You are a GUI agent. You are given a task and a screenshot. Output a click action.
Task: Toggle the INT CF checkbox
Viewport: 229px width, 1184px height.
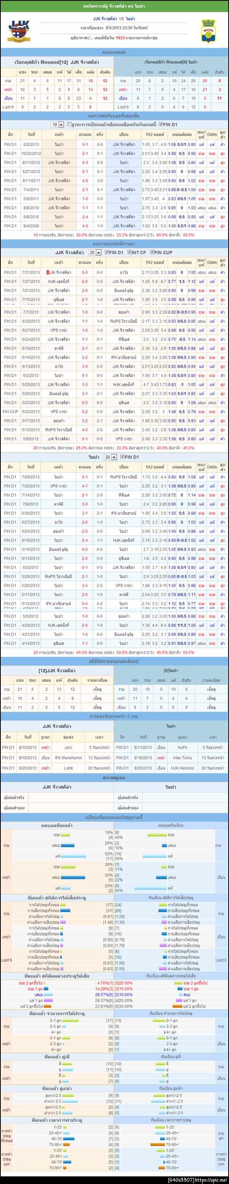[129, 252]
